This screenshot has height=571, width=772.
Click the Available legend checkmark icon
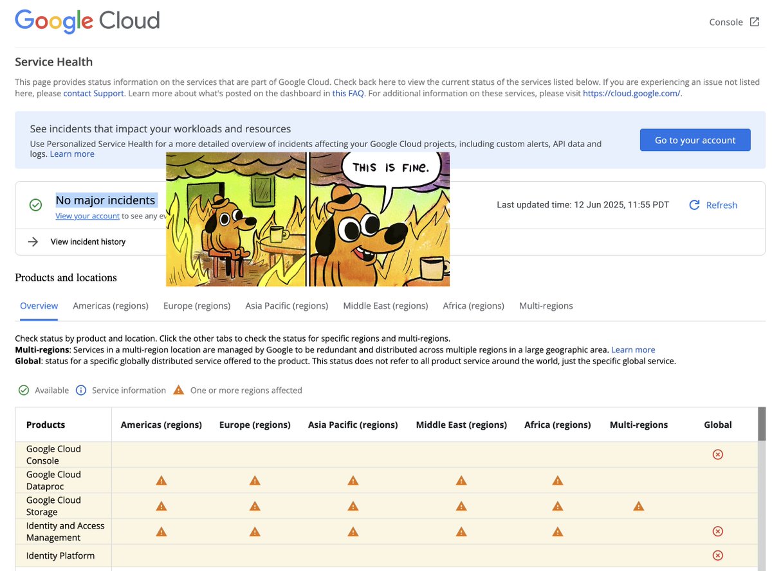pos(24,390)
